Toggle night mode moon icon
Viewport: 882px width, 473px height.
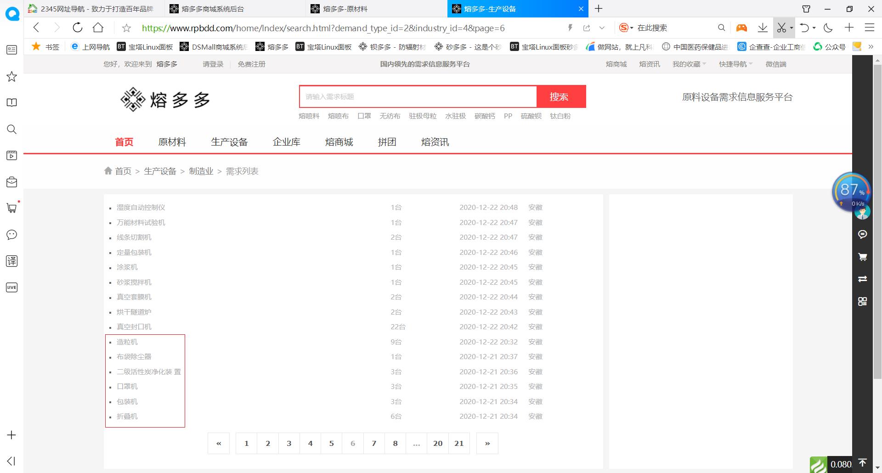point(828,28)
